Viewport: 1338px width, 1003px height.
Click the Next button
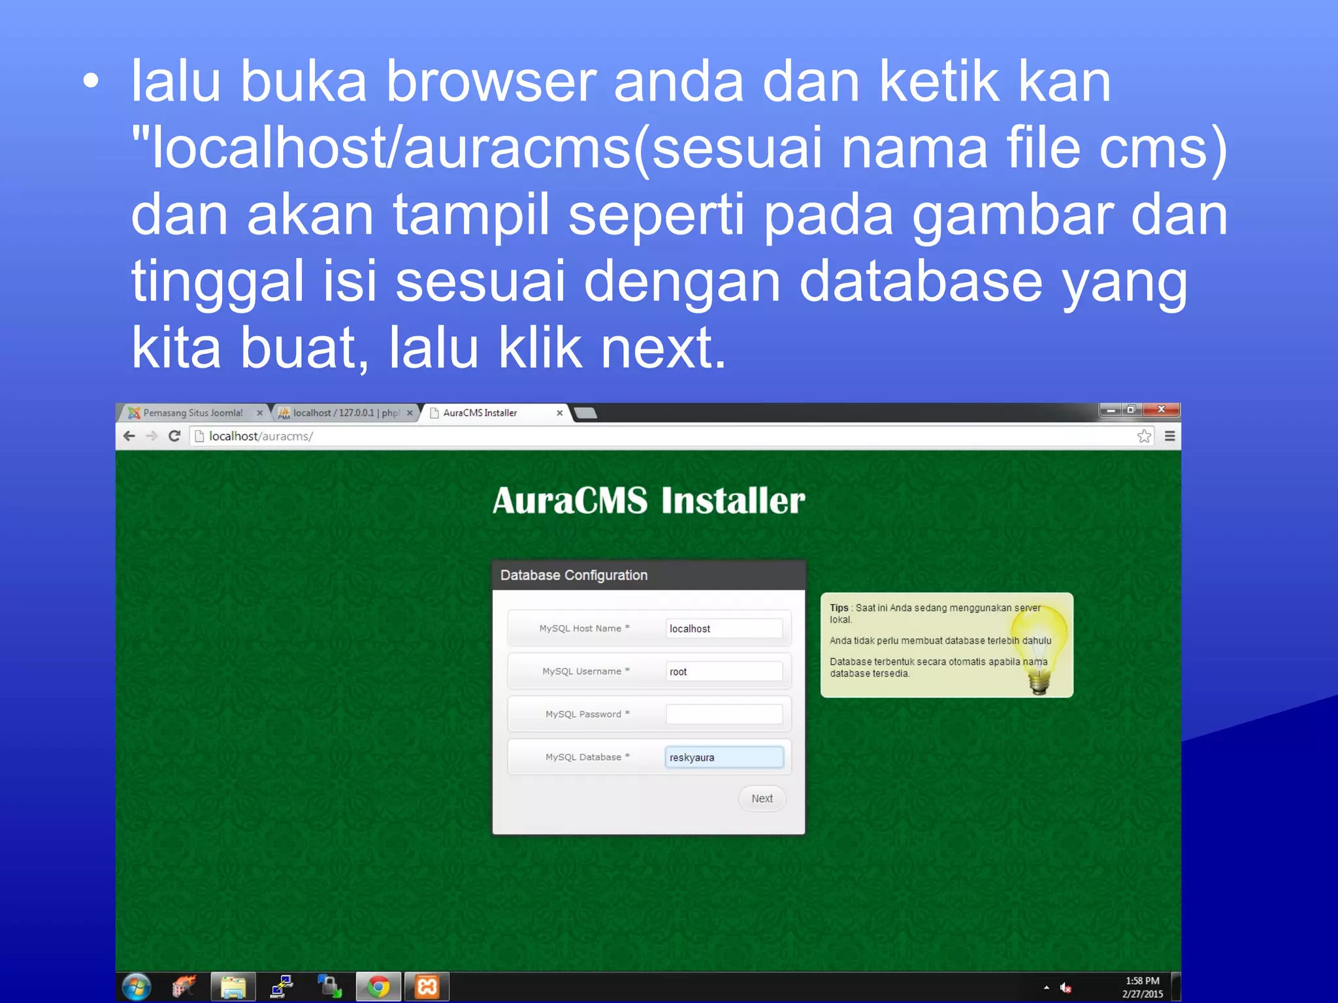(x=762, y=799)
